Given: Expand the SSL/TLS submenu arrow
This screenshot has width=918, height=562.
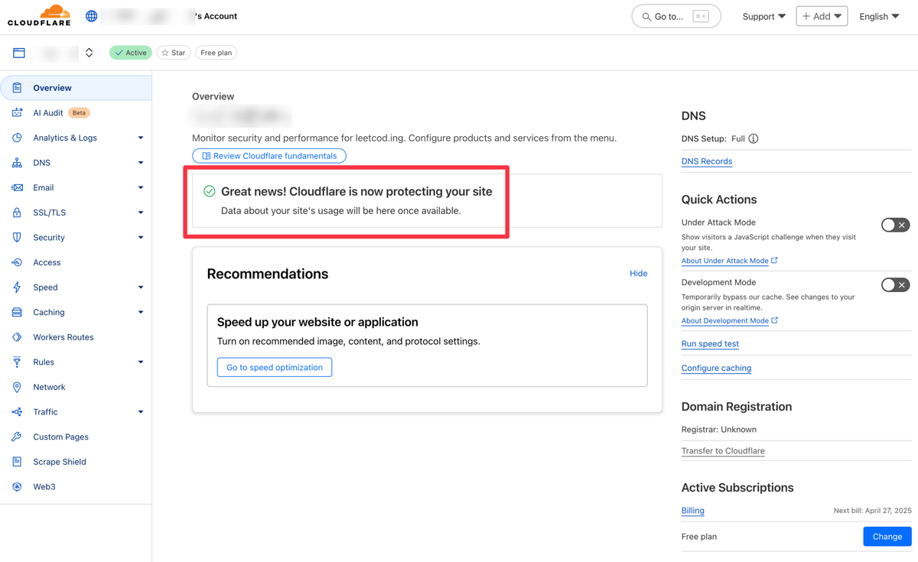Looking at the screenshot, I should (x=141, y=213).
